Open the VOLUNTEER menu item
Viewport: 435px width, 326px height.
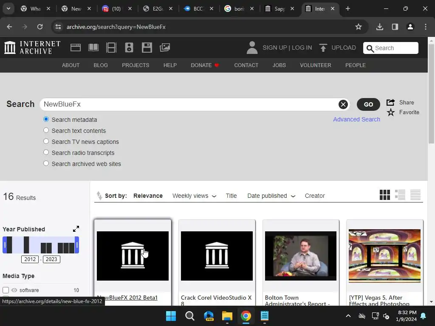point(316,65)
